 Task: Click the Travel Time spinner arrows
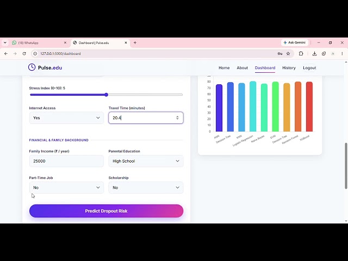[x=177, y=118]
